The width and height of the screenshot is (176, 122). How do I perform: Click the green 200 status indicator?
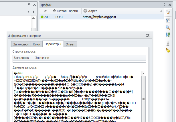click(42, 17)
